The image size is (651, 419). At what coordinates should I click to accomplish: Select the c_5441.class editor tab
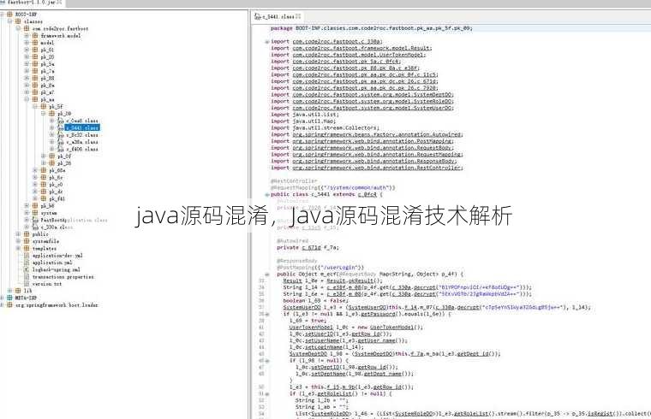coord(278,16)
